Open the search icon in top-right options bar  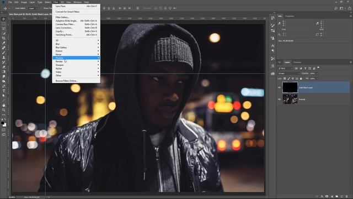336,8
